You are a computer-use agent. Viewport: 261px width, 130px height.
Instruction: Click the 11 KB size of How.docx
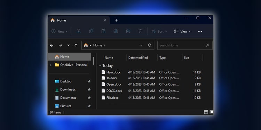[197, 72]
